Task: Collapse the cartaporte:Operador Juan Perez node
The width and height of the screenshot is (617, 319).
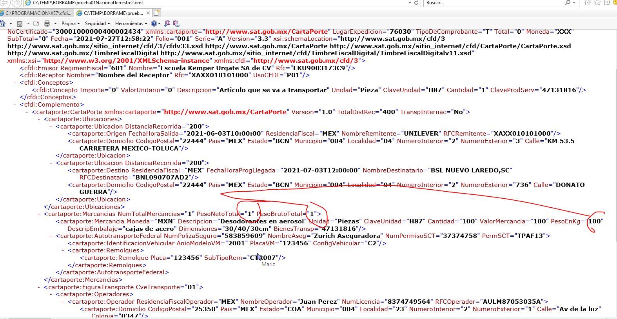Action: pyautogui.click(x=63, y=302)
